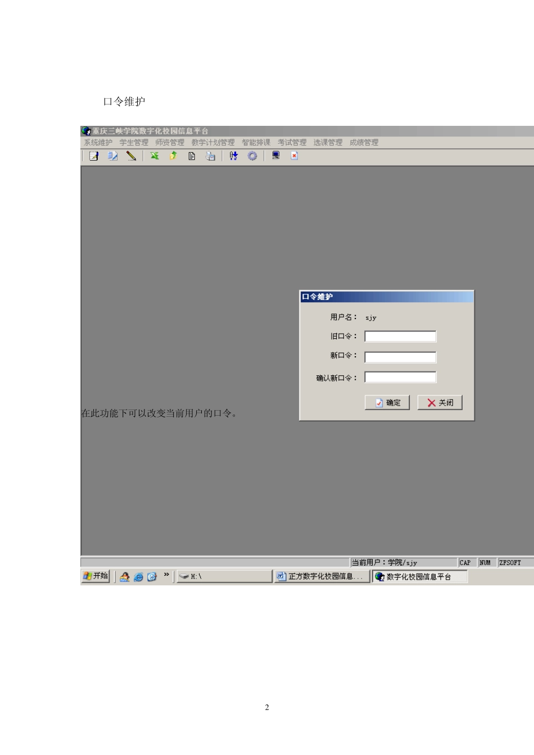Click the blue sort arrows toolbar icon

[233, 156]
